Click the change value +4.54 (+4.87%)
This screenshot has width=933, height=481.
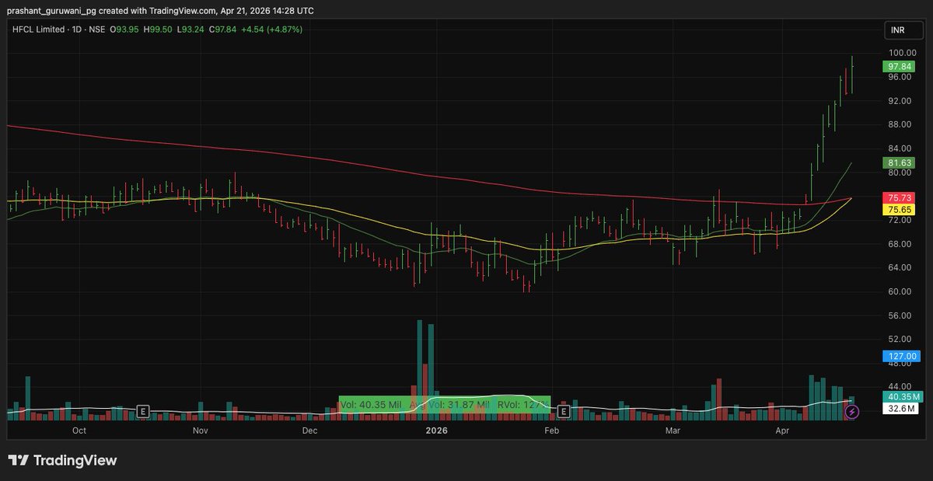(x=271, y=30)
